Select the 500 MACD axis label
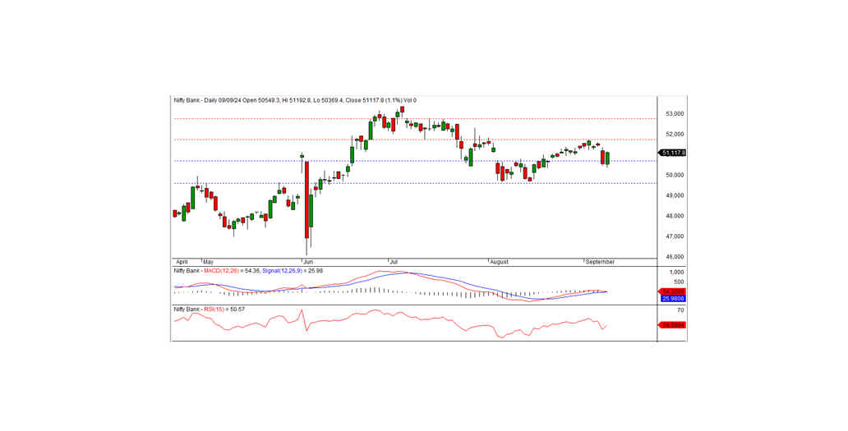848x431 pixels. pyautogui.click(x=680, y=282)
